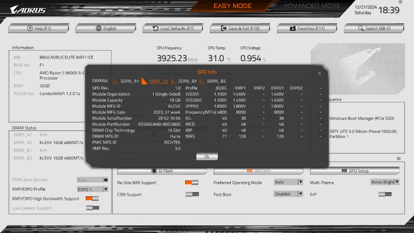Click Module PartNumber KD5AGUA80-80D380G value
This screenshot has height=233, width=414.
(x=159, y=124)
